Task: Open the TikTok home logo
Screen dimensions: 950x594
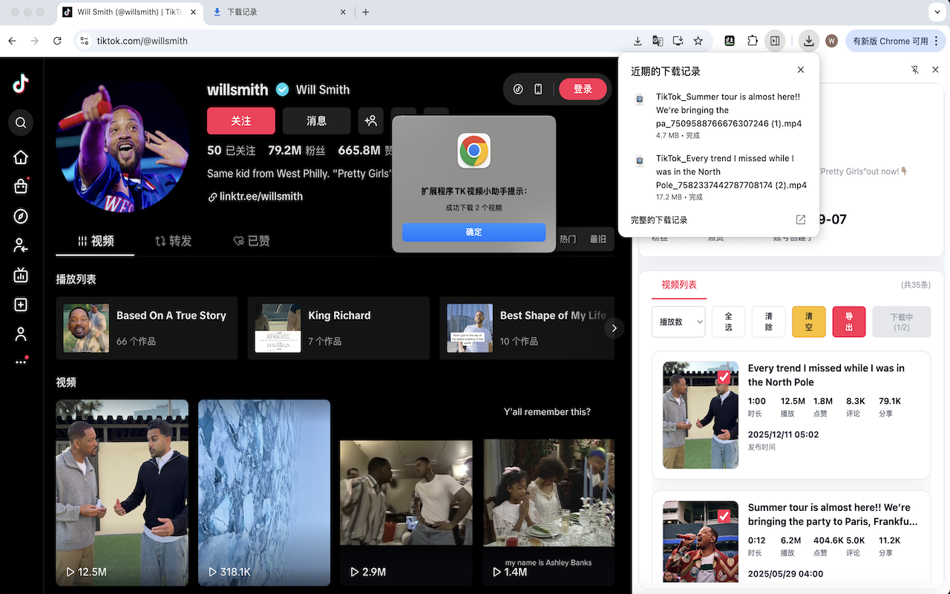Action: [x=21, y=84]
